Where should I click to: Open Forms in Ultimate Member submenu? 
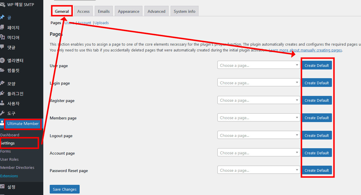coord(6,151)
